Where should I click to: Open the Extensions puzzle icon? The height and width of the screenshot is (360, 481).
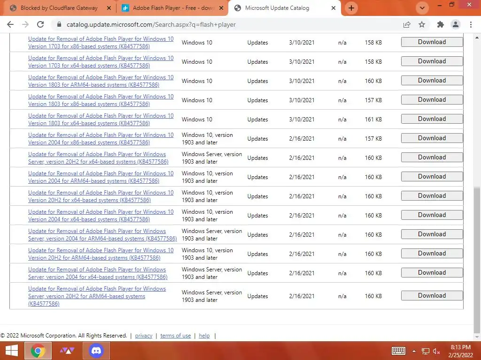point(440,24)
